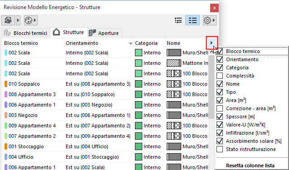The height and width of the screenshot is (170, 289).
Task: Enable Correzione - area column checkbox
Action: (220, 108)
